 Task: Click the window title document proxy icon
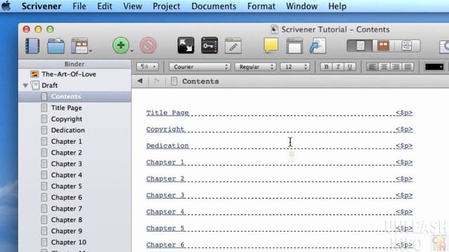(274, 29)
